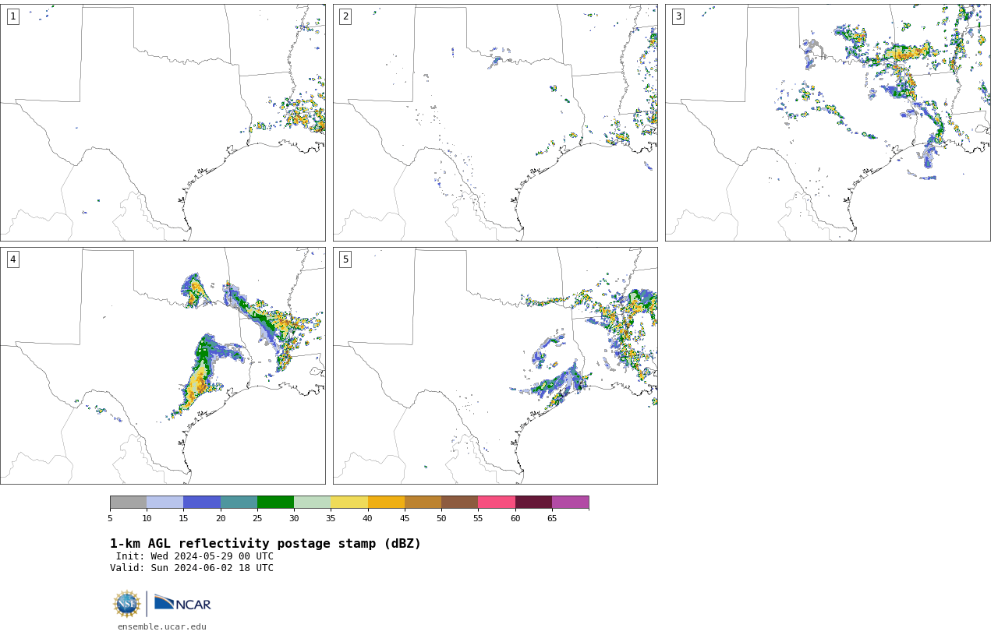Click the colorbar tick label 5

[x=110, y=518]
